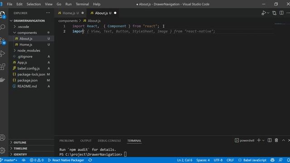Change line endings via CRLF item
Viewport: 290px width, 163px height.
230,160
